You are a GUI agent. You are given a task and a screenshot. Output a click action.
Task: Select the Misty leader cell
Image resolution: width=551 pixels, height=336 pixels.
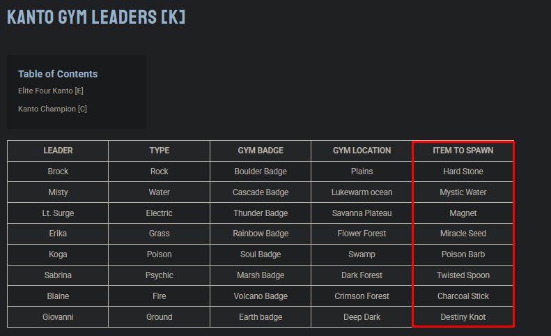pos(58,192)
